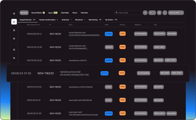This screenshot has width=196, height=120.
Task: Click the date 09/18/25 07:45
Action: (x=34, y=114)
